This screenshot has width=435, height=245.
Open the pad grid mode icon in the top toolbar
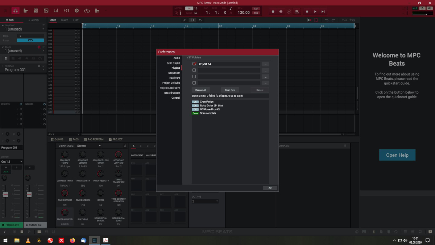(36, 11)
